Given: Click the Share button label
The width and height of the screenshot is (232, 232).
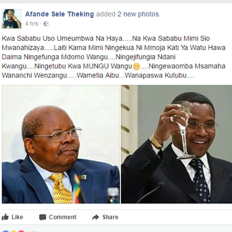Looking at the screenshot, I should pyautogui.click(x=111, y=217).
